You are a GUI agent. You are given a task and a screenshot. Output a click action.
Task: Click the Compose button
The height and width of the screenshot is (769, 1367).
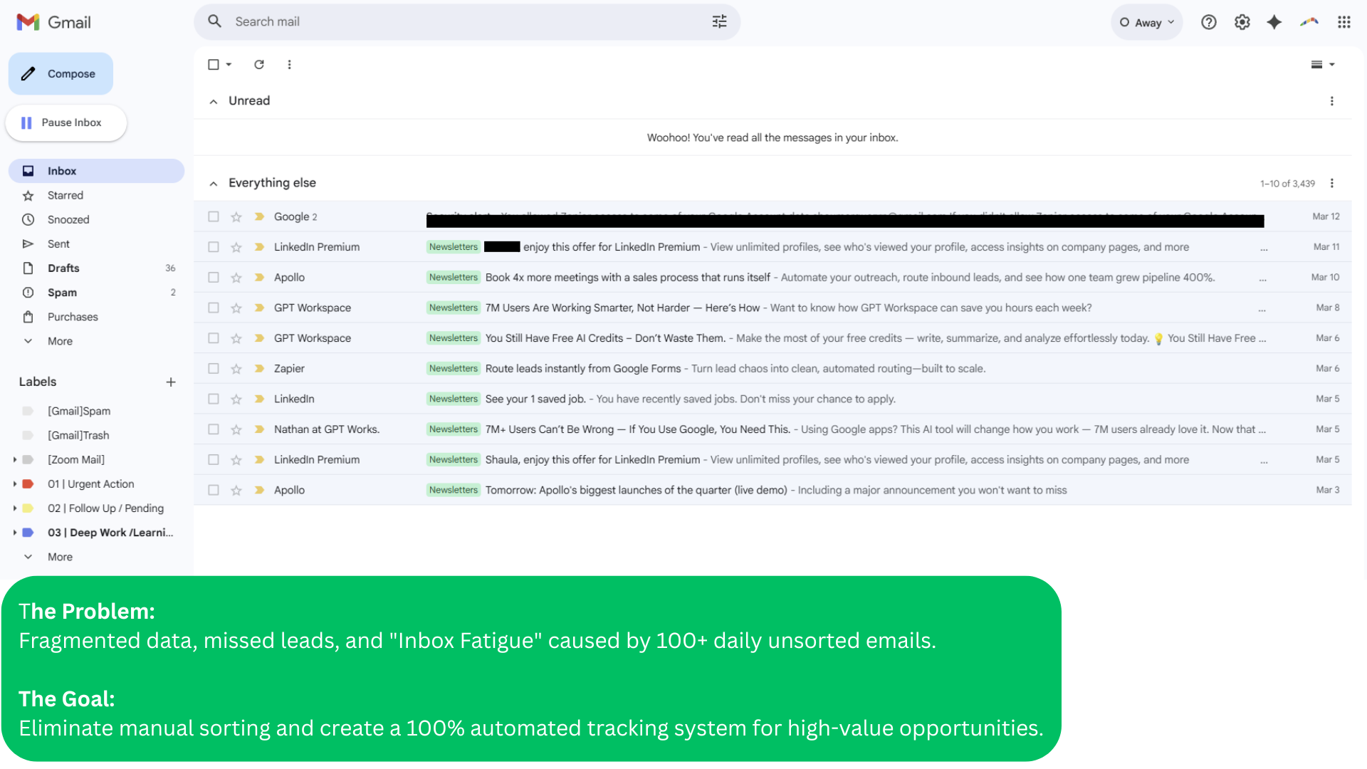[61, 74]
